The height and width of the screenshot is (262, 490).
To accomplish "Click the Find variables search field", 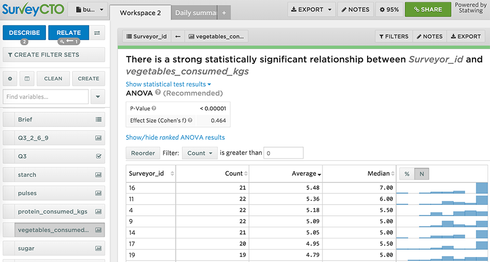I will tap(46, 97).
